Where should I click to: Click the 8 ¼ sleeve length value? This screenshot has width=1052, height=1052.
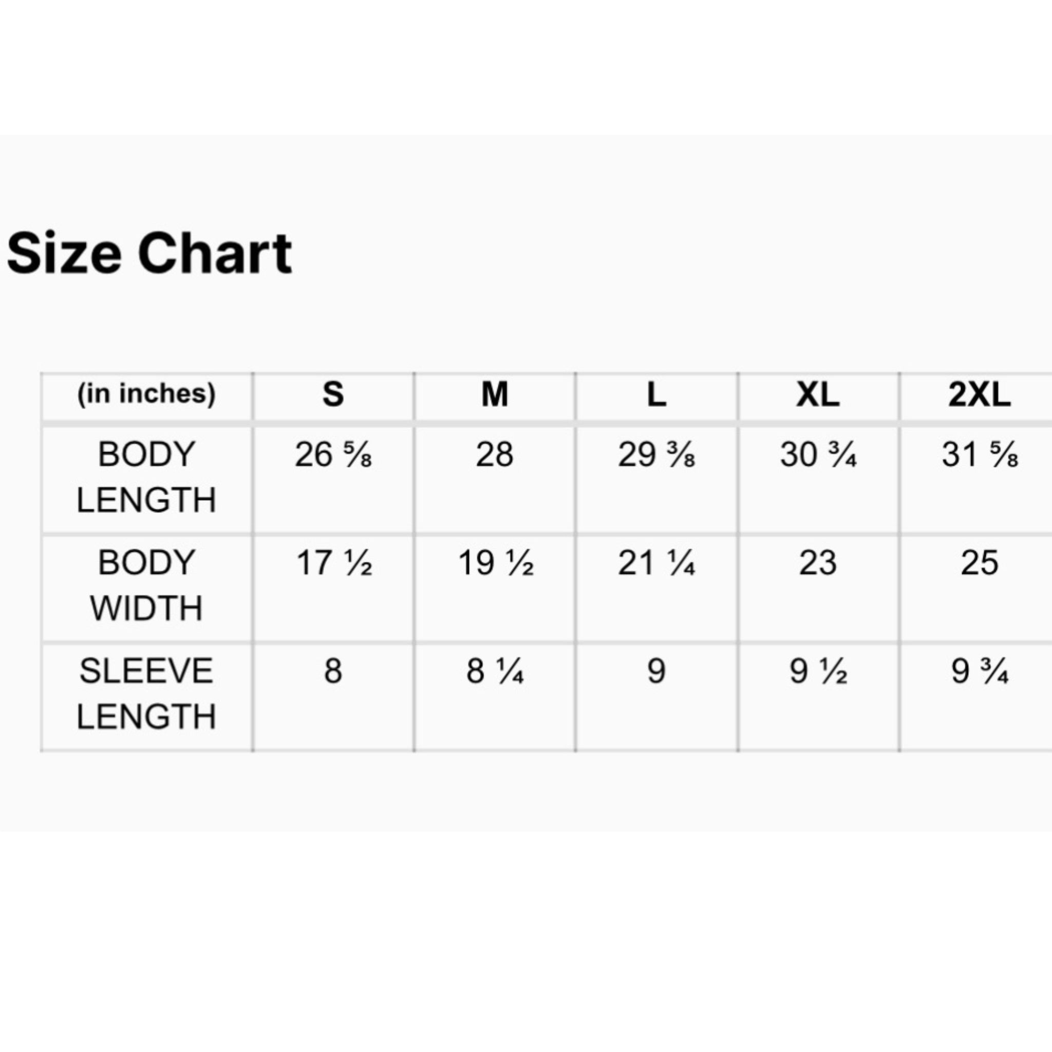tap(495, 671)
